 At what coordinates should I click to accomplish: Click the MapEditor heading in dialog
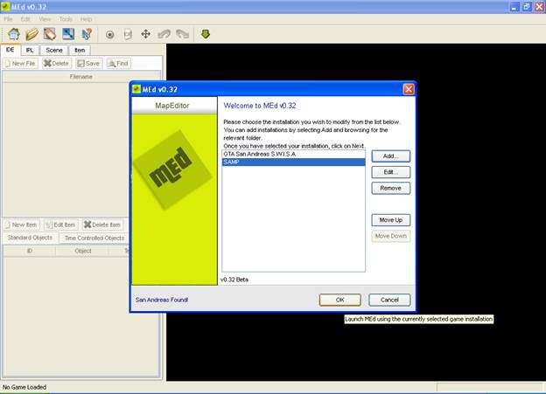172,106
